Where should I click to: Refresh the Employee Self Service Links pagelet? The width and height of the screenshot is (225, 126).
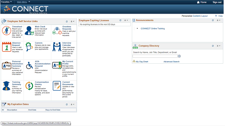(67, 21)
